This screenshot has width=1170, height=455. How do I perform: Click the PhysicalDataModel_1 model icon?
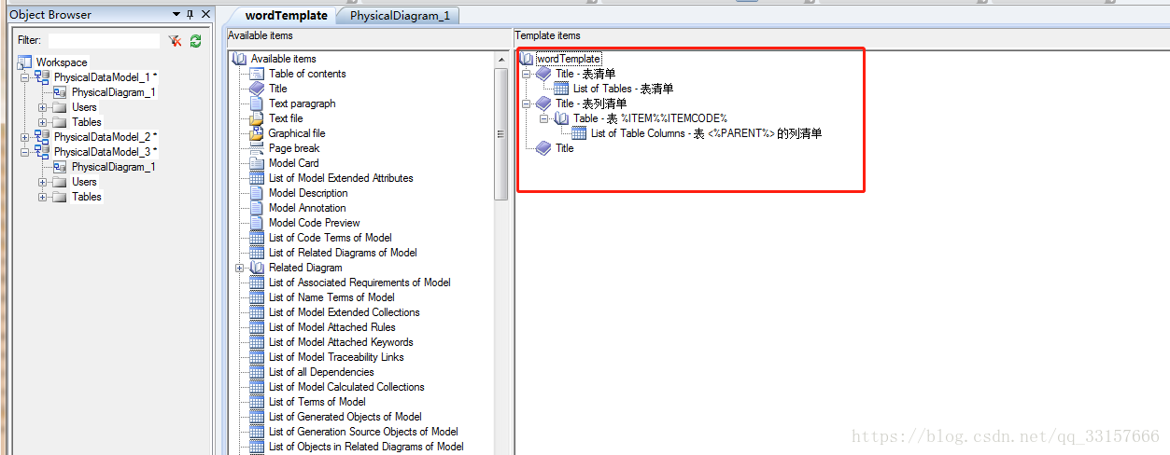[43, 77]
